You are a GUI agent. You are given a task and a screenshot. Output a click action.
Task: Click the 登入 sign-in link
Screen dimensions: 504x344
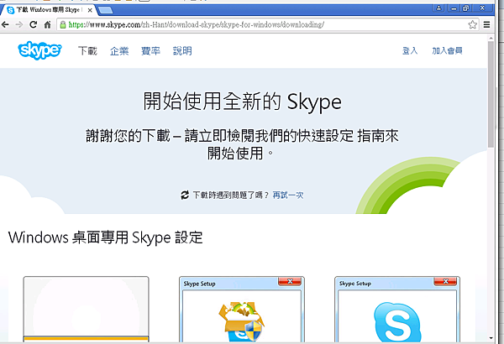410,50
